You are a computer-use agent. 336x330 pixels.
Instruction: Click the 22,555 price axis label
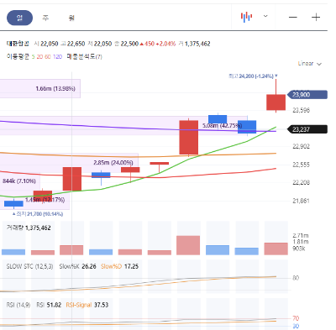[302, 165]
